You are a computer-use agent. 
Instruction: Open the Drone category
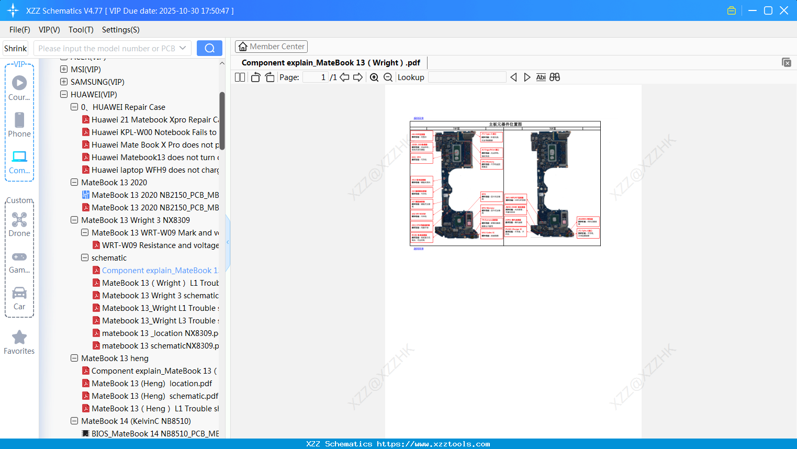[19, 224]
